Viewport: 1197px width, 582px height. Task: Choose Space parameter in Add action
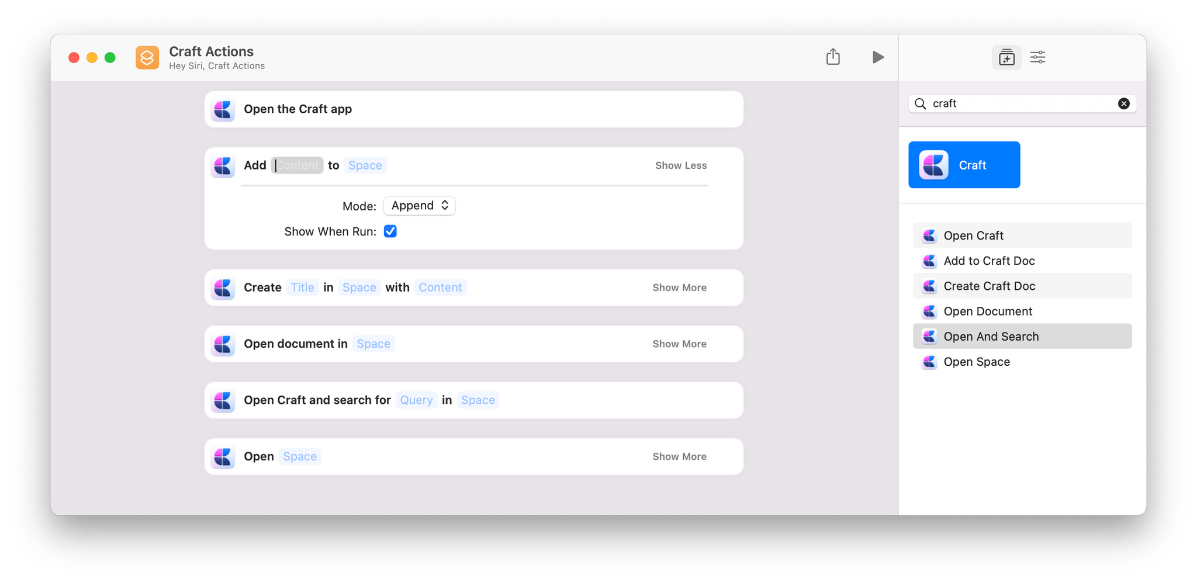[365, 165]
